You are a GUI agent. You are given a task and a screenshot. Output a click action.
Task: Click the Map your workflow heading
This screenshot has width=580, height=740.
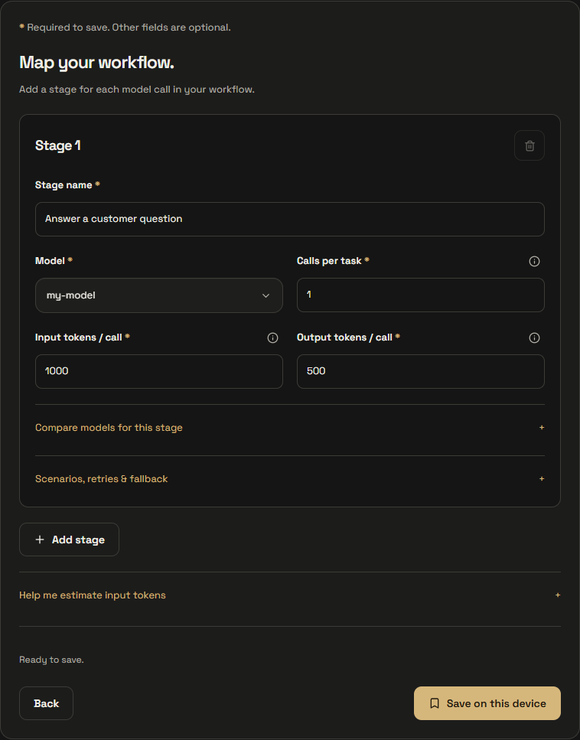[96, 63]
